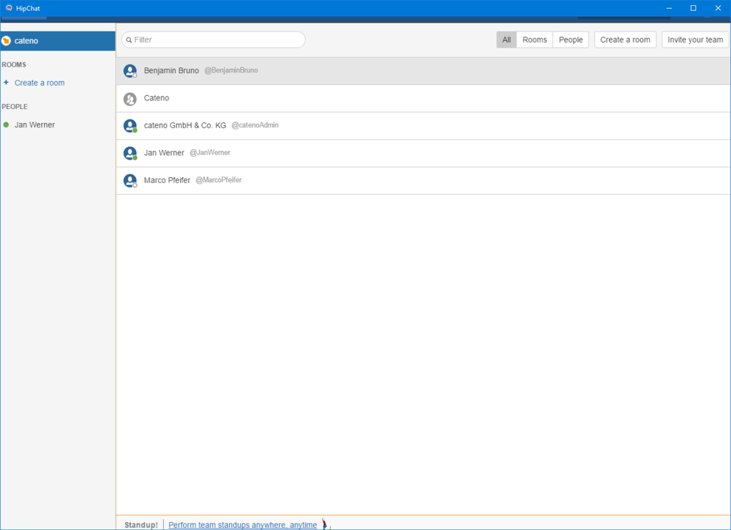The height and width of the screenshot is (530, 731).
Task: Open Jan Werner chat from sidebar People
Action: click(x=34, y=124)
